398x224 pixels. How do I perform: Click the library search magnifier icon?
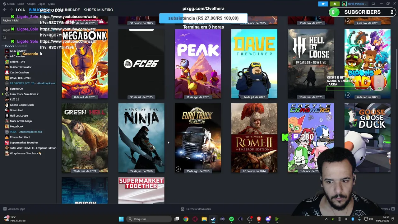click(4, 38)
